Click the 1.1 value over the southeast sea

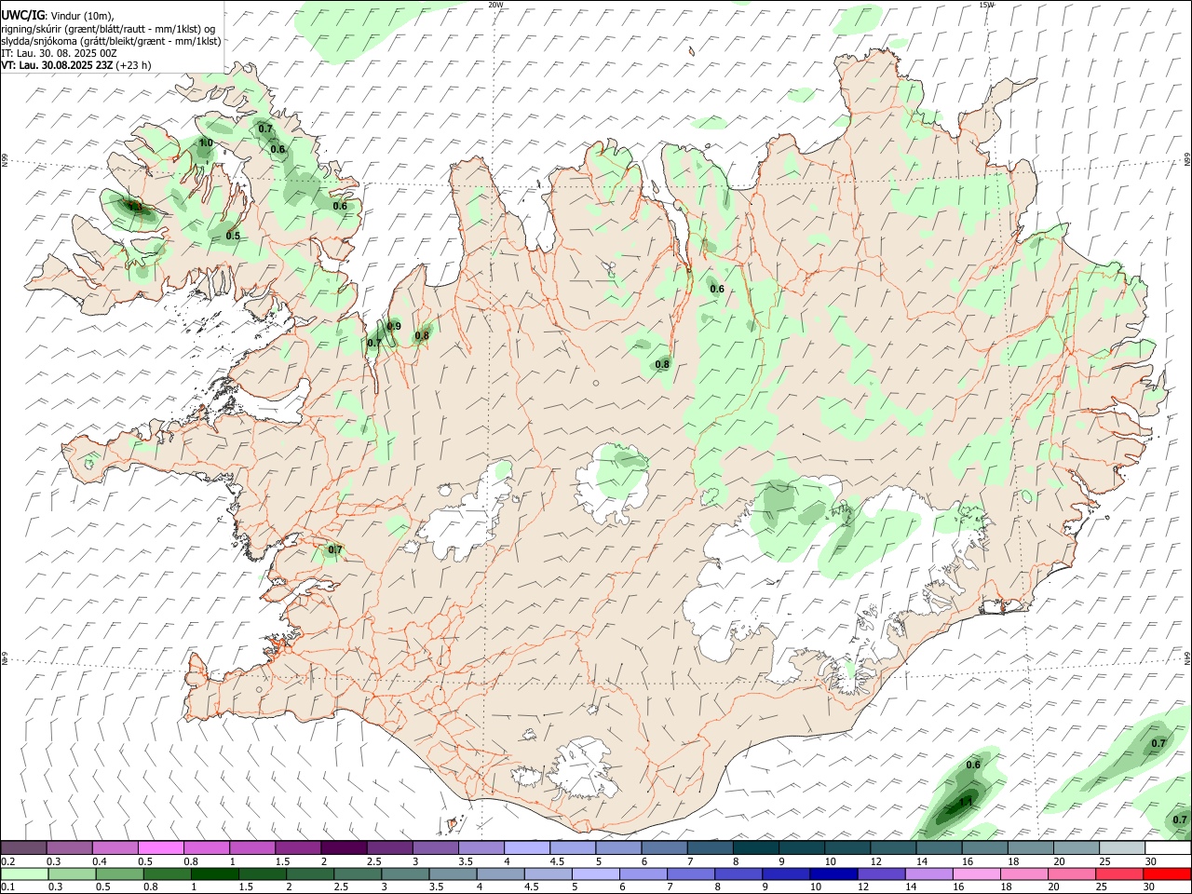[x=965, y=802]
